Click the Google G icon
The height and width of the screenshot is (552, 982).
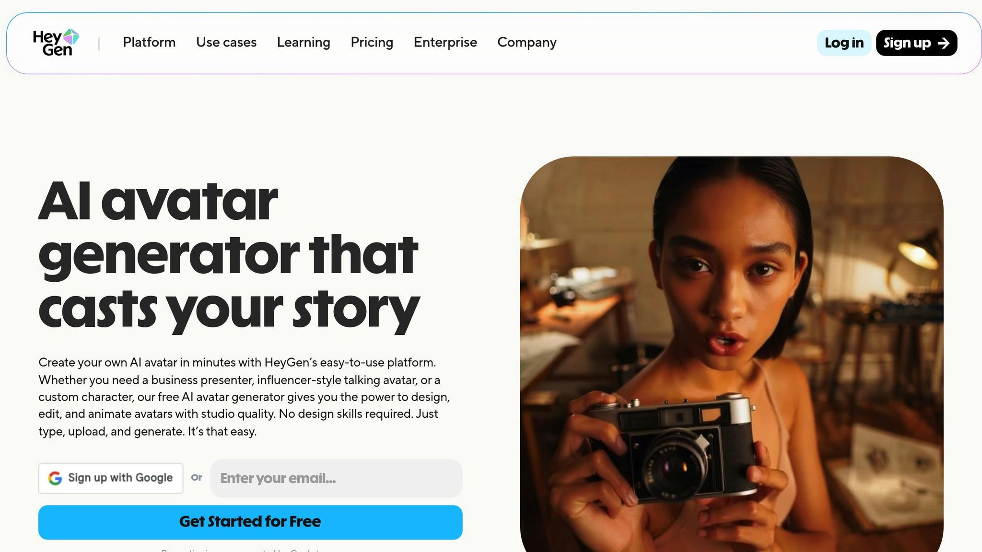[x=55, y=478]
